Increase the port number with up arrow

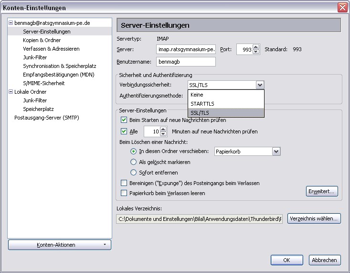[256, 47]
